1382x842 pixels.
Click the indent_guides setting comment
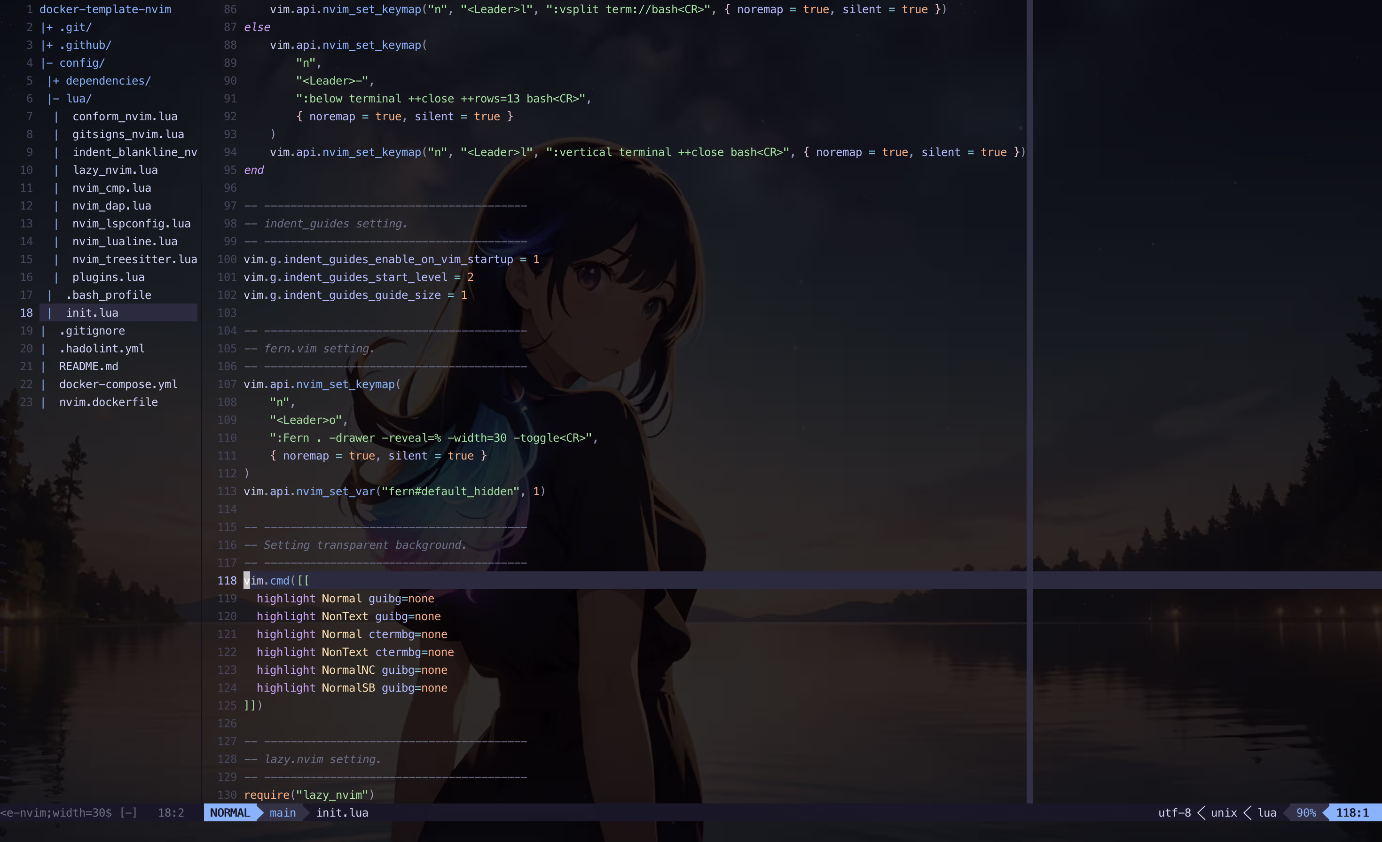pos(325,224)
